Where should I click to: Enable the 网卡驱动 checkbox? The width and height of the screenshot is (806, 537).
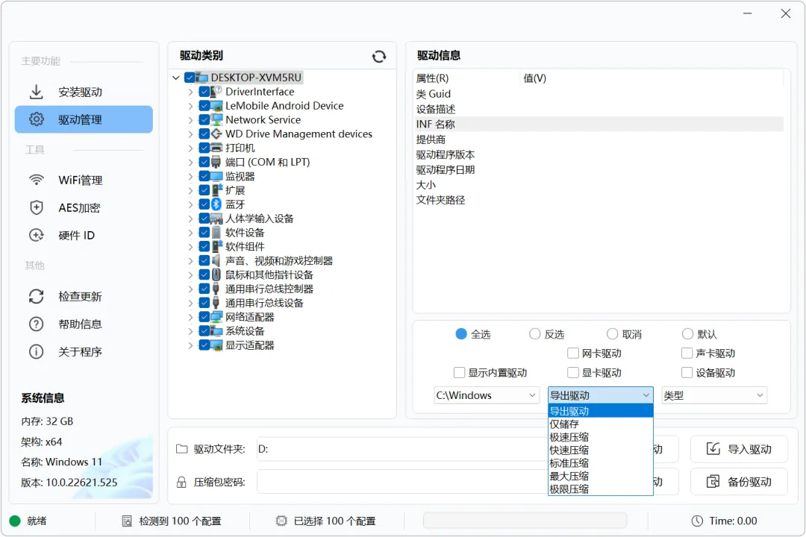click(x=573, y=353)
